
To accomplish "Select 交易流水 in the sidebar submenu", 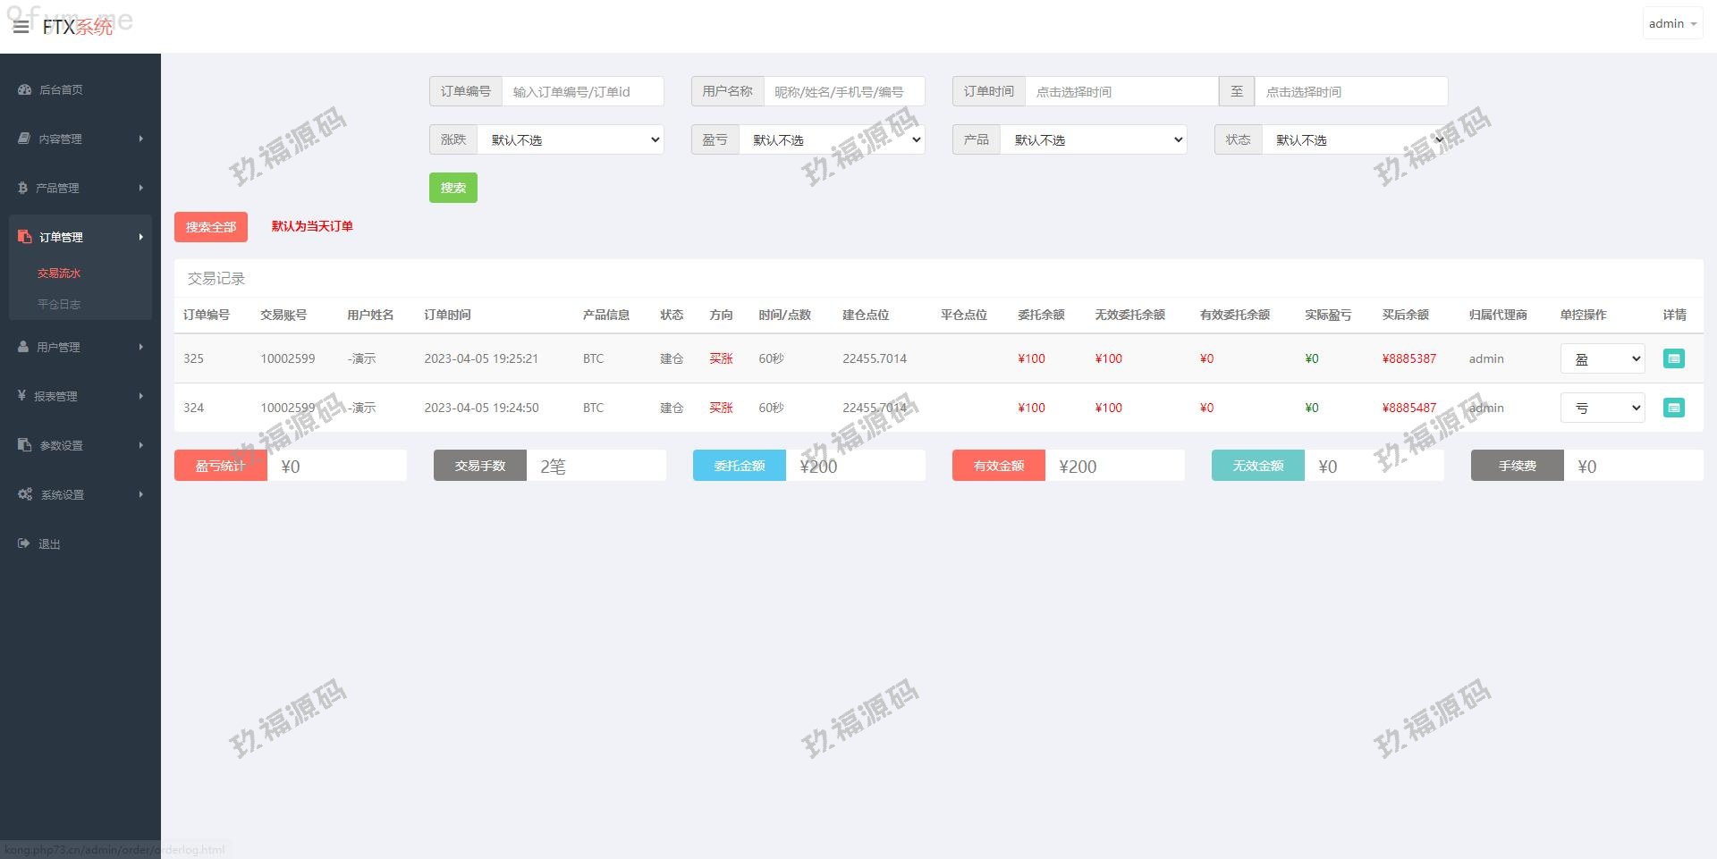I will [x=59, y=274].
